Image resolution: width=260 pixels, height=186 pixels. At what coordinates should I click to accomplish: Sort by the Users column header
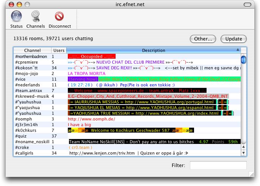point(59,50)
